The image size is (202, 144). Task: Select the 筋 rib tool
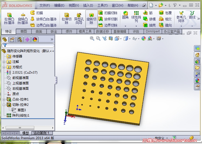click(x=148, y=13)
